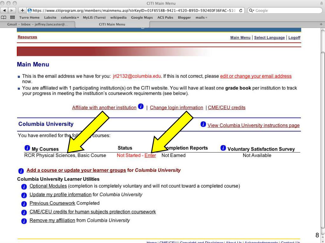The width and height of the screenshot is (325, 243).
Task: Reload the page using the refresh icon
Action: (241, 10)
